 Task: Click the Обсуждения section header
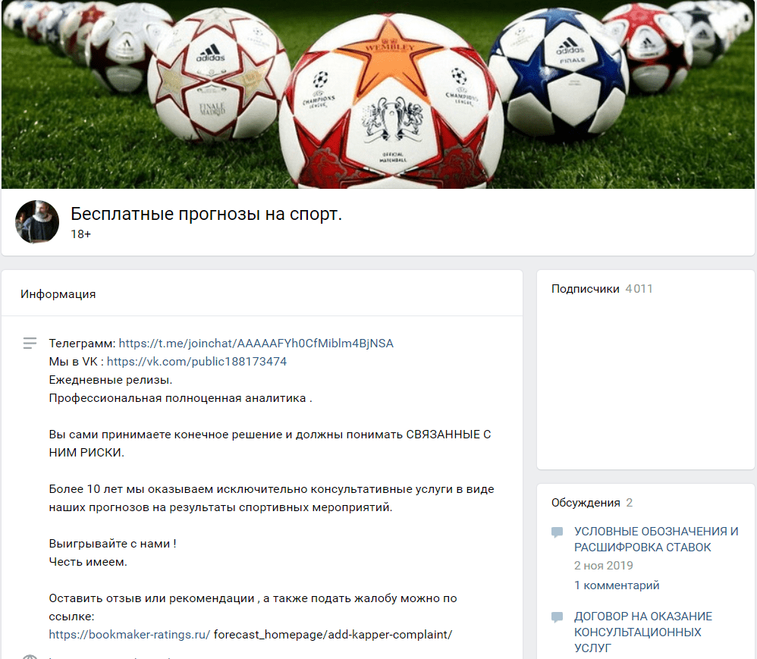(586, 503)
